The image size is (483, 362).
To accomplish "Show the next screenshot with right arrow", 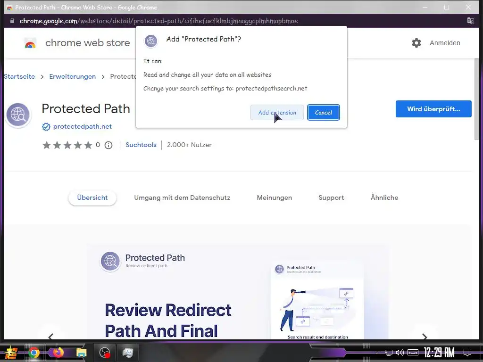I will (x=425, y=337).
